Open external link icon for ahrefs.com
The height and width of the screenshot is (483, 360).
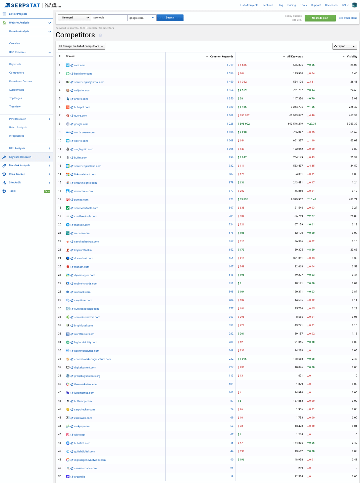[x=72, y=99]
